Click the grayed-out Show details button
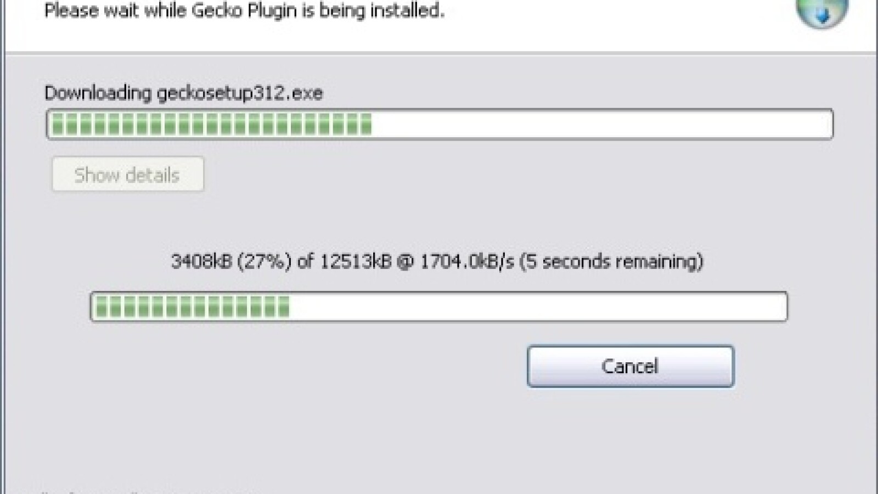This screenshot has height=494, width=878. pos(127,175)
